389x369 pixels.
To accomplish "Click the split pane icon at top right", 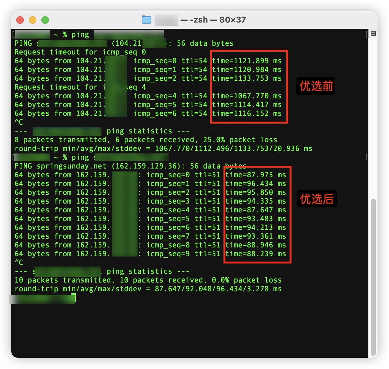I will pyautogui.click(x=373, y=34).
